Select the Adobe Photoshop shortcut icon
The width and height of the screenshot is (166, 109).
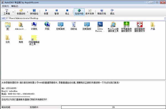pos(100,27)
